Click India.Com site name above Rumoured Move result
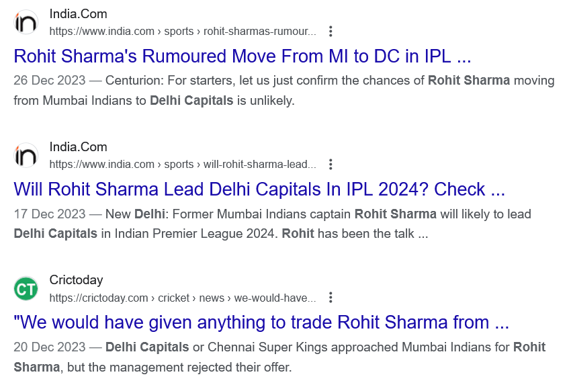Viewport: 569px width, 387px height. [78, 14]
